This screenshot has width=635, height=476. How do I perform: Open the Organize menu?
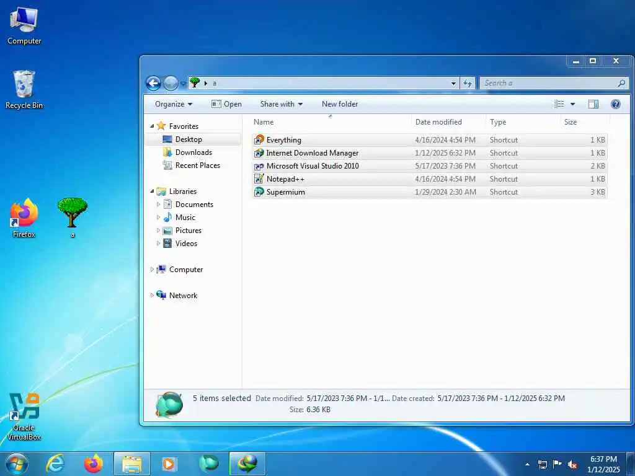tap(174, 104)
